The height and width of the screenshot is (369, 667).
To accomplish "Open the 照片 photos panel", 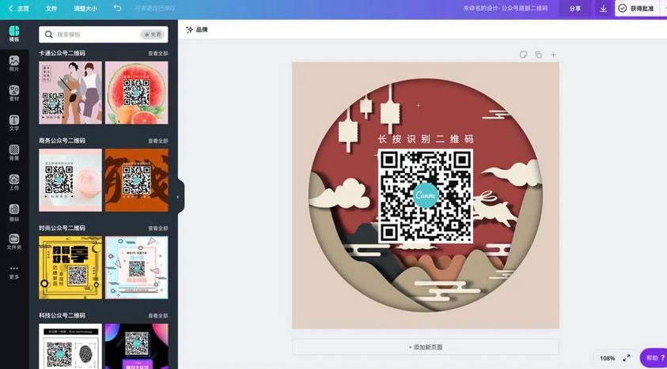I will 14,64.
